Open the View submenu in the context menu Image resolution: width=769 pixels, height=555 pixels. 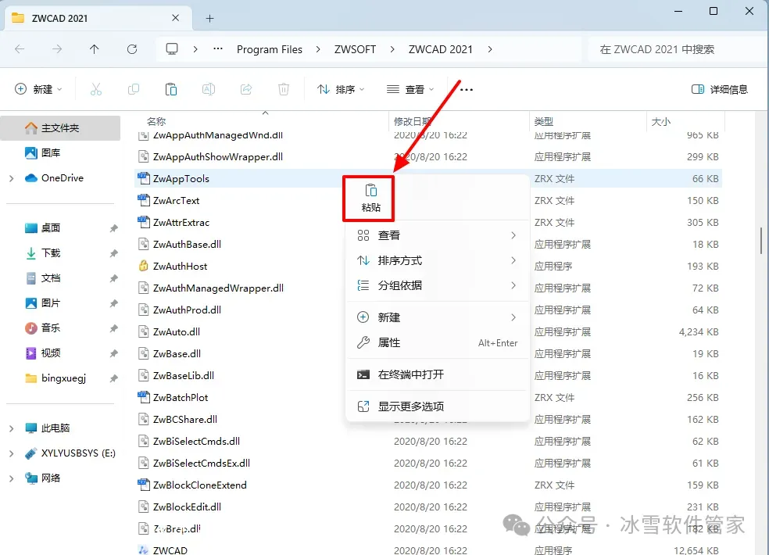pos(437,235)
